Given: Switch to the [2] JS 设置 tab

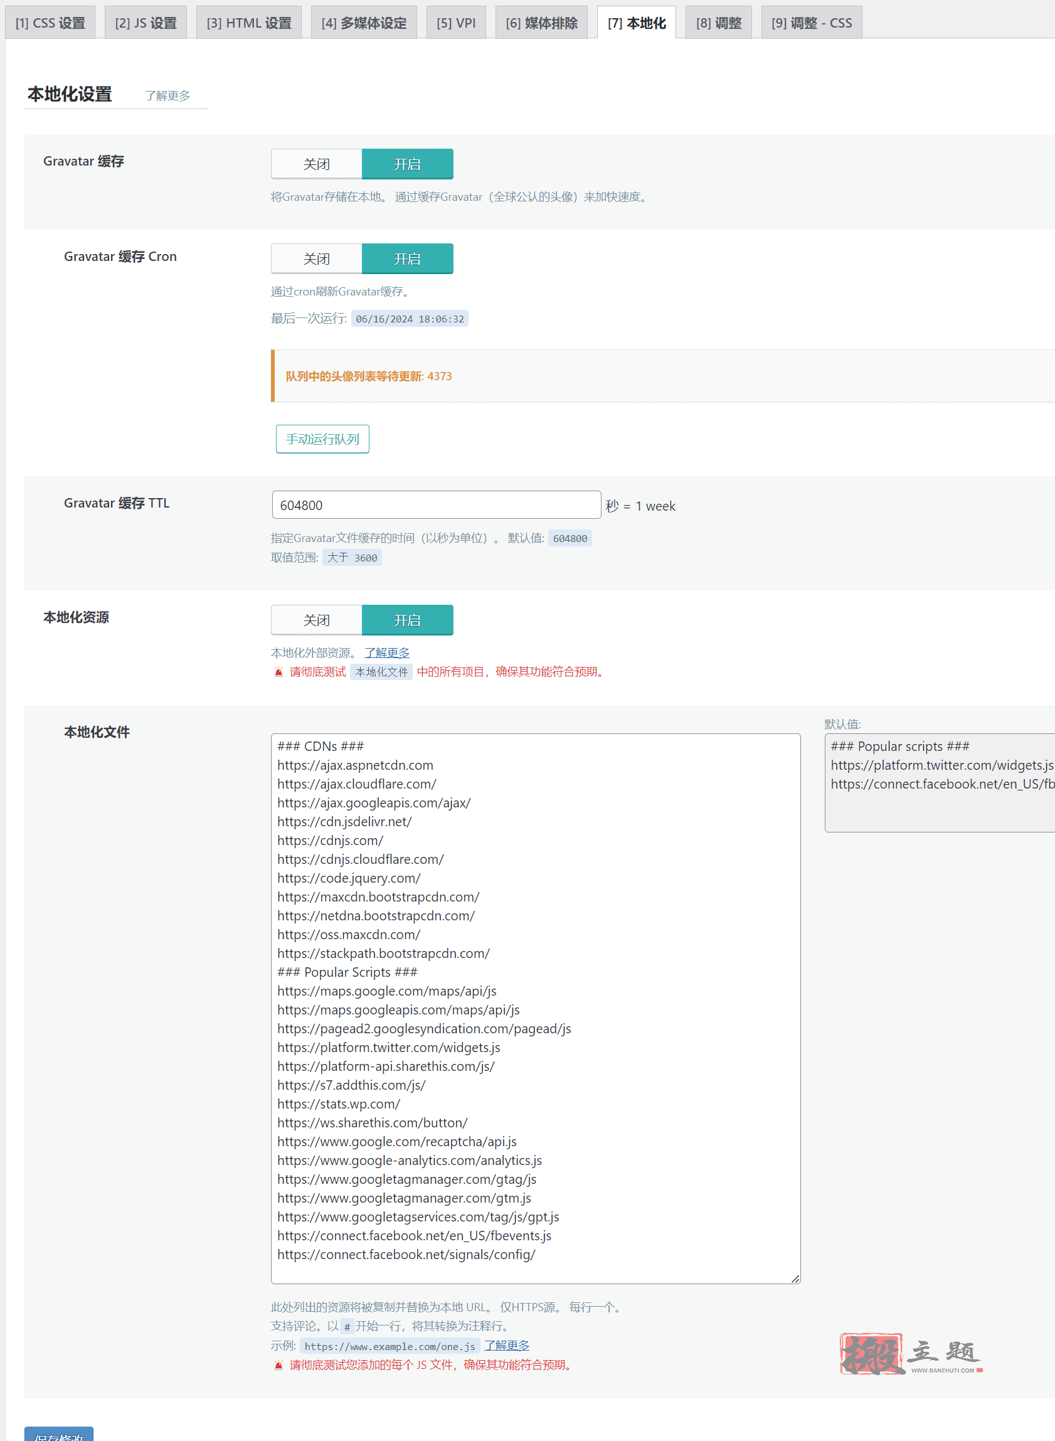Looking at the screenshot, I should pyautogui.click(x=146, y=23).
